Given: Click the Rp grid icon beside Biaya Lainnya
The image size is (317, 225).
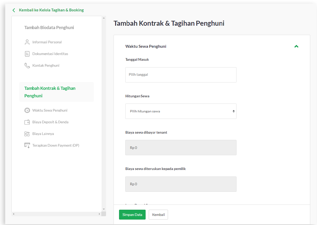Looking at the screenshot, I should (27, 134).
